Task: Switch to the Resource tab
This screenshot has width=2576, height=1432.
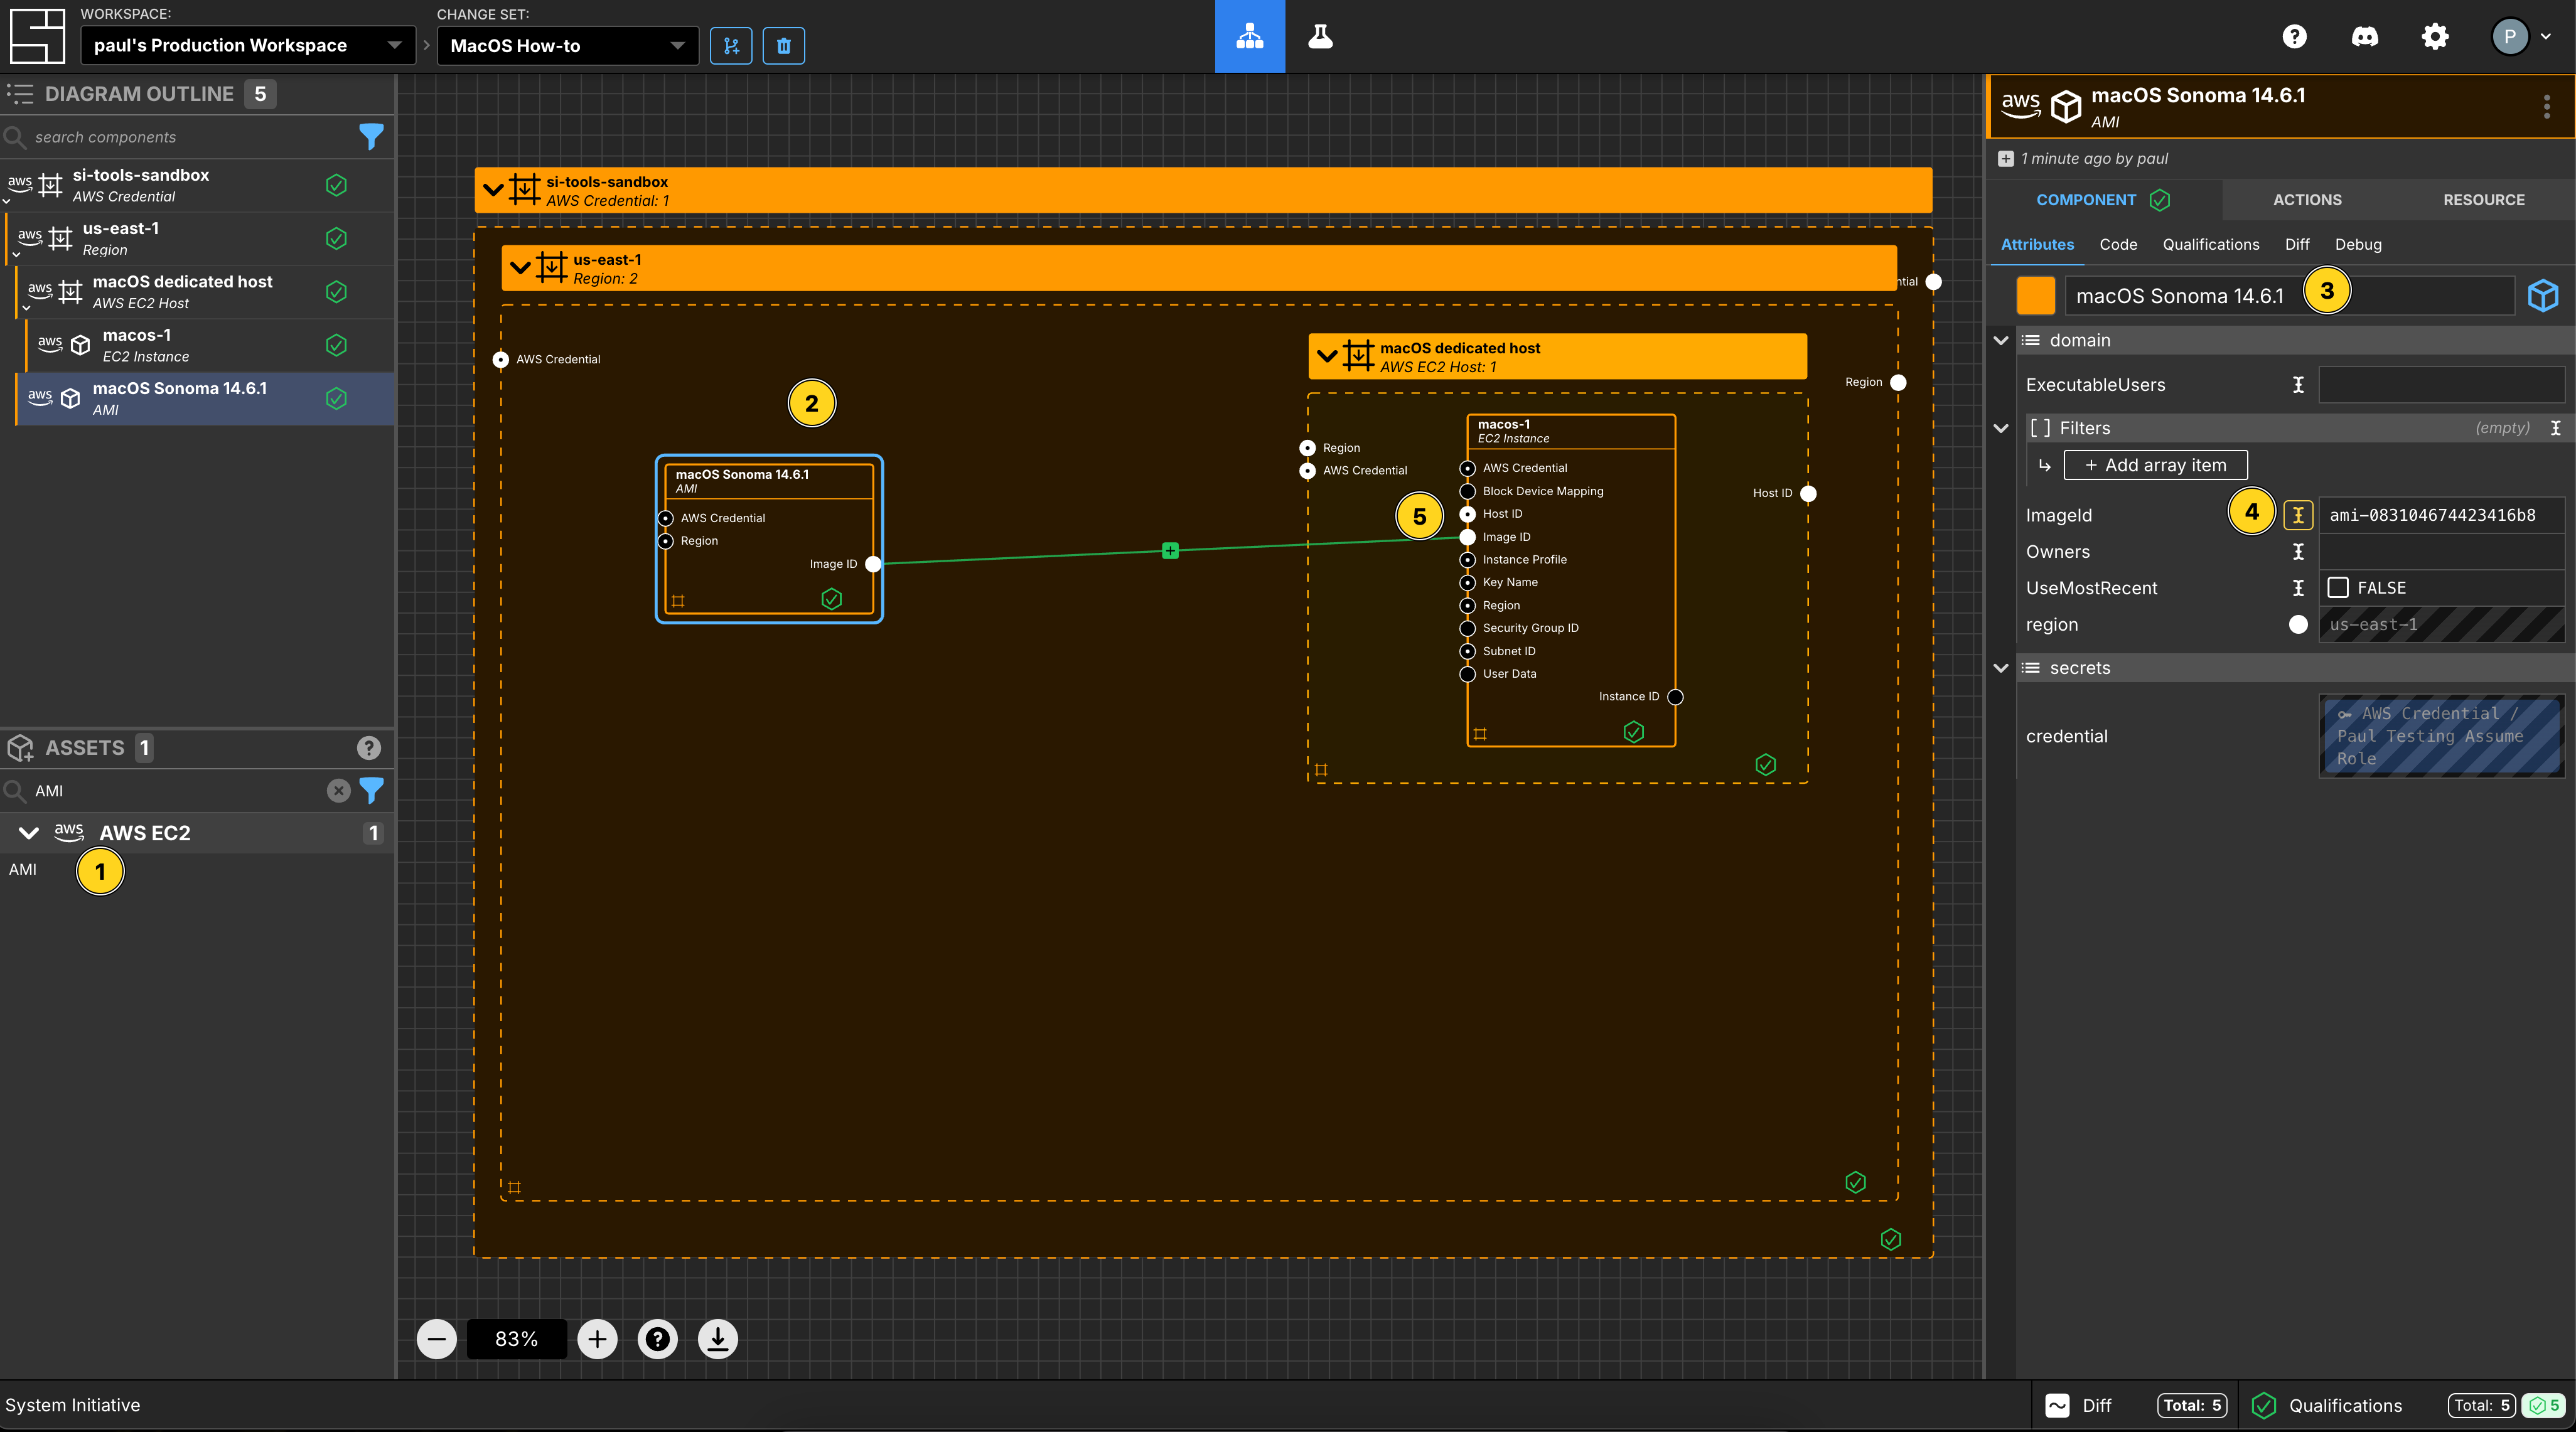Action: (2484, 200)
